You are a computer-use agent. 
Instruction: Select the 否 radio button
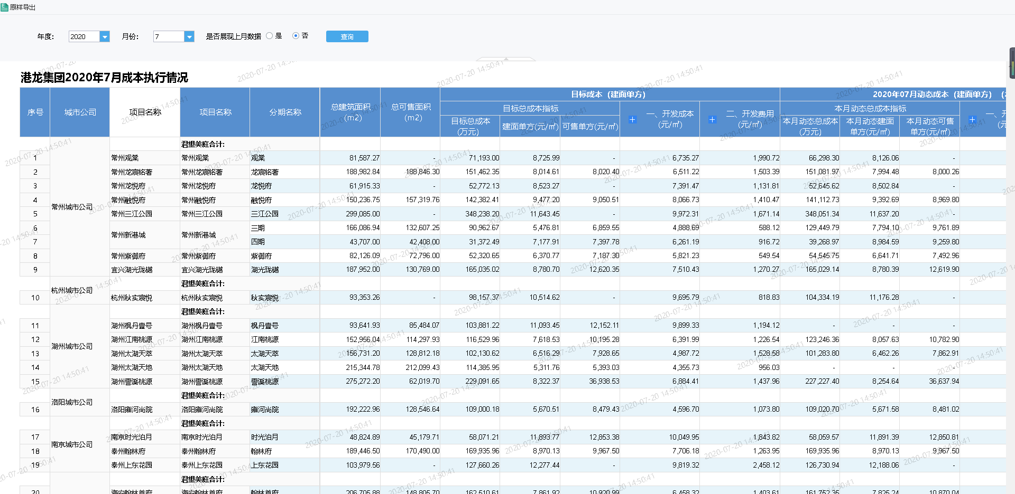(296, 36)
